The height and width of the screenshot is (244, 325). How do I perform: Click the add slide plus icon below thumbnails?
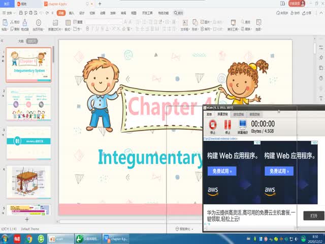point(27,219)
